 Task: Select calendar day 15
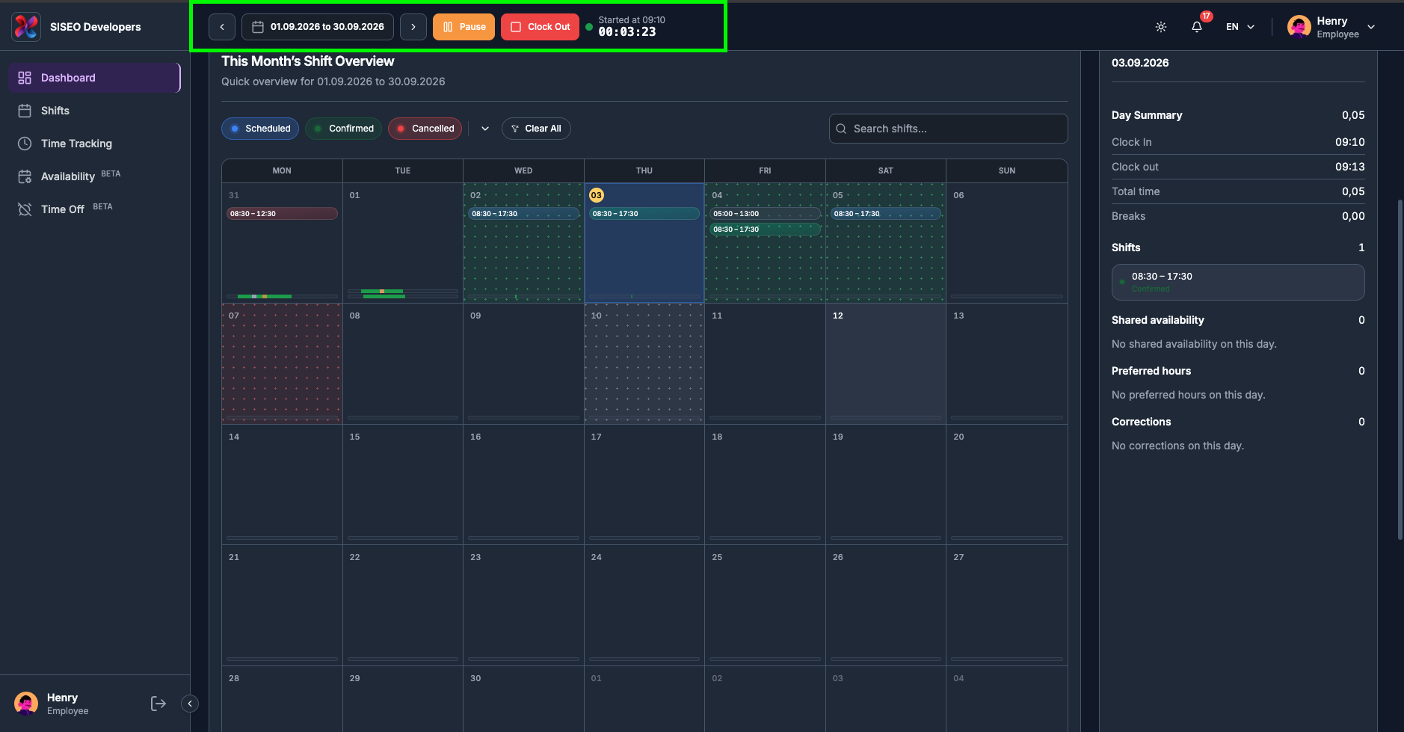402,485
